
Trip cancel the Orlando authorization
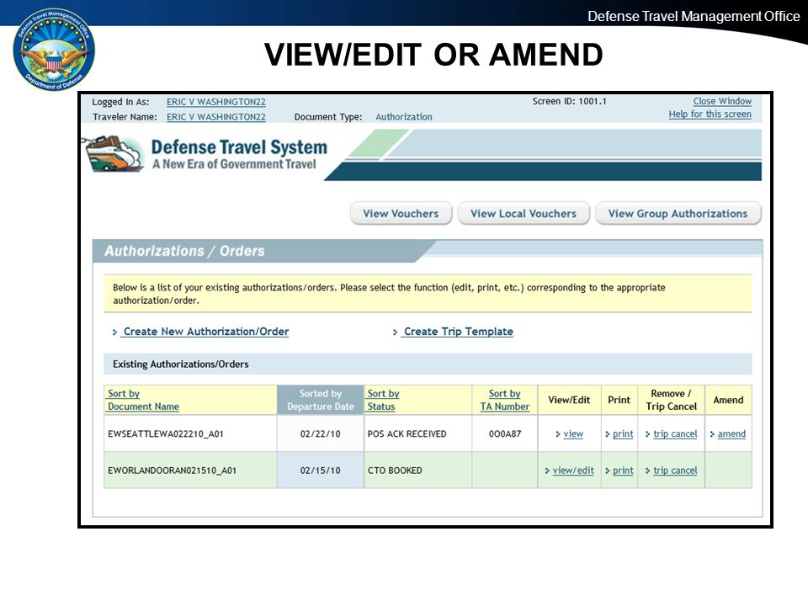click(x=675, y=470)
